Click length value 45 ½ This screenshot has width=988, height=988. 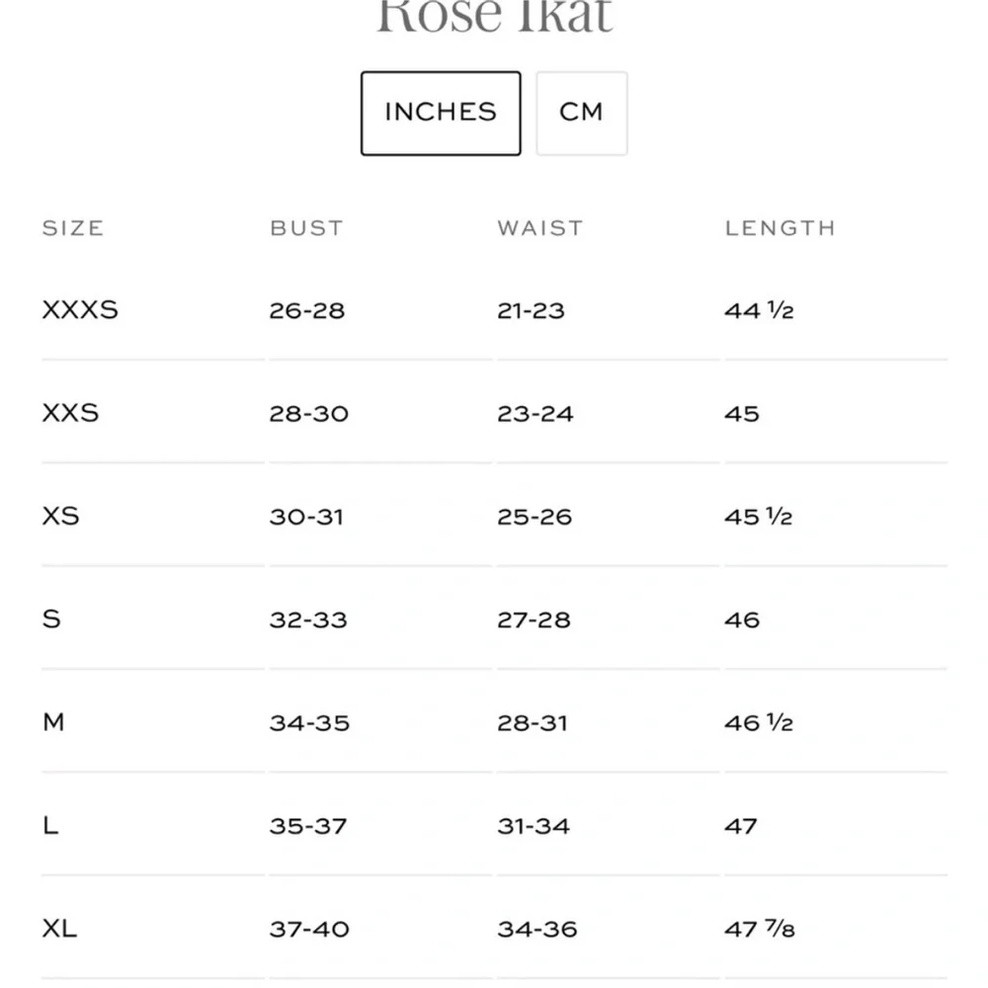758,517
